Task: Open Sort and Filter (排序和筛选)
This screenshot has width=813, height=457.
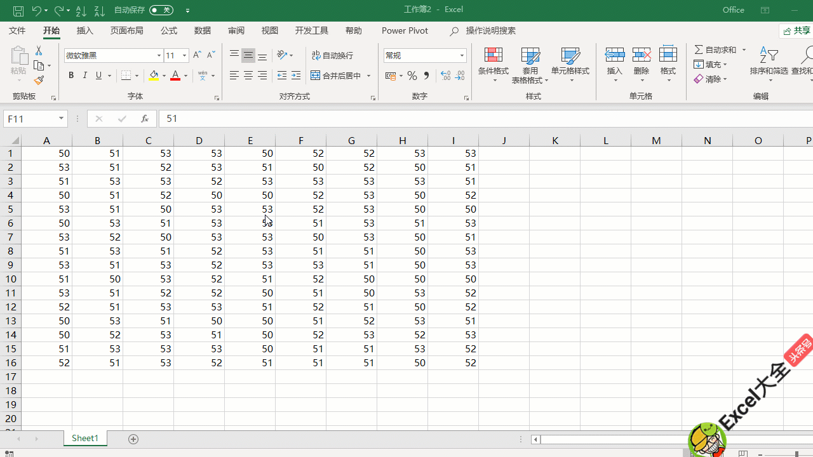Action: 769,64
